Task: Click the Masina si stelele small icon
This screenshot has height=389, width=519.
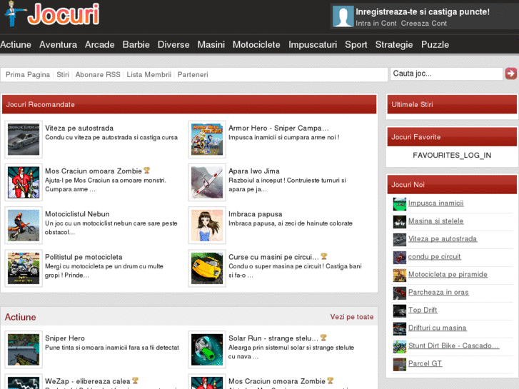Action: [400, 222]
